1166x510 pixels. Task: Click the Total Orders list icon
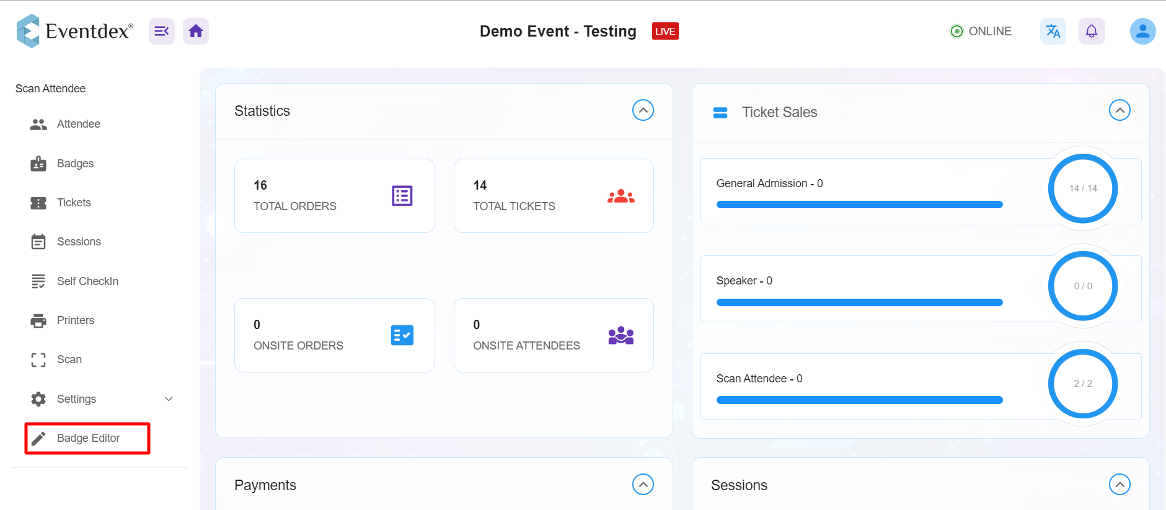click(402, 196)
